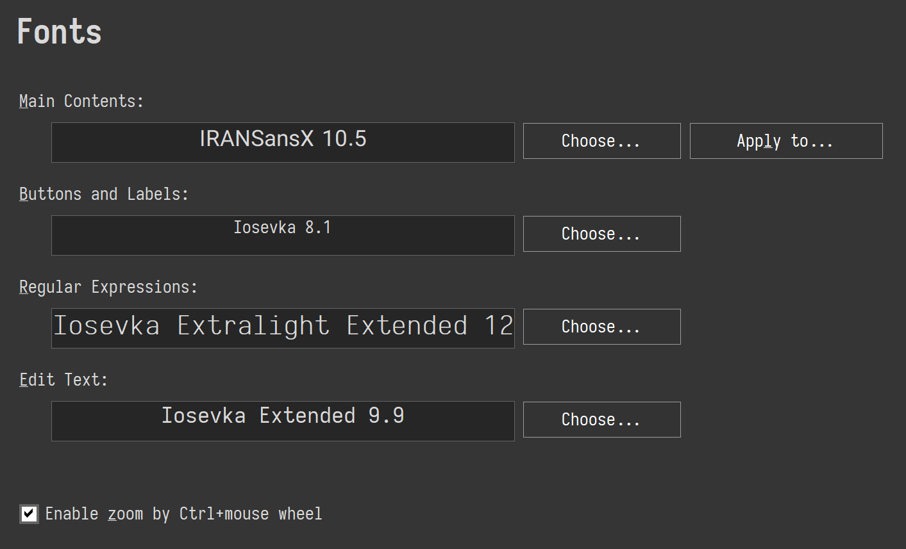Open the Apply to... options
906x549 pixels.
[x=785, y=141]
